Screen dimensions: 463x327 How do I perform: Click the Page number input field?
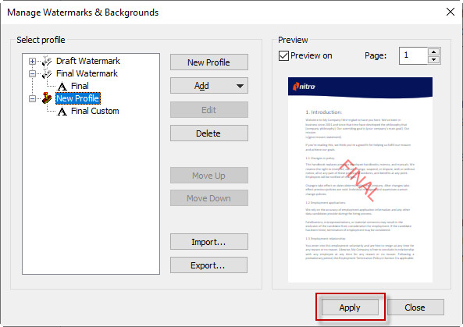(413, 55)
